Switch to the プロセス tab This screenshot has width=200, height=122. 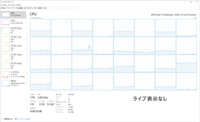pos(3,8)
